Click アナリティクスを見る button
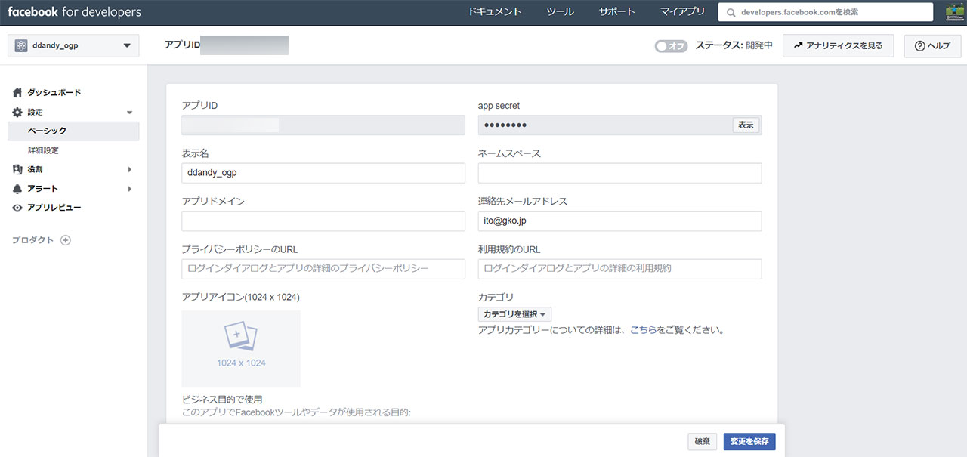The image size is (967, 457). click(x=839, y=45)
